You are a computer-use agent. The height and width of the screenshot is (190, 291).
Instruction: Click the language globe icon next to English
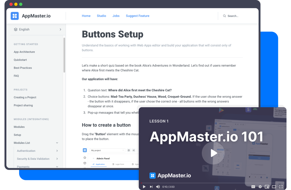pos(15,29)
